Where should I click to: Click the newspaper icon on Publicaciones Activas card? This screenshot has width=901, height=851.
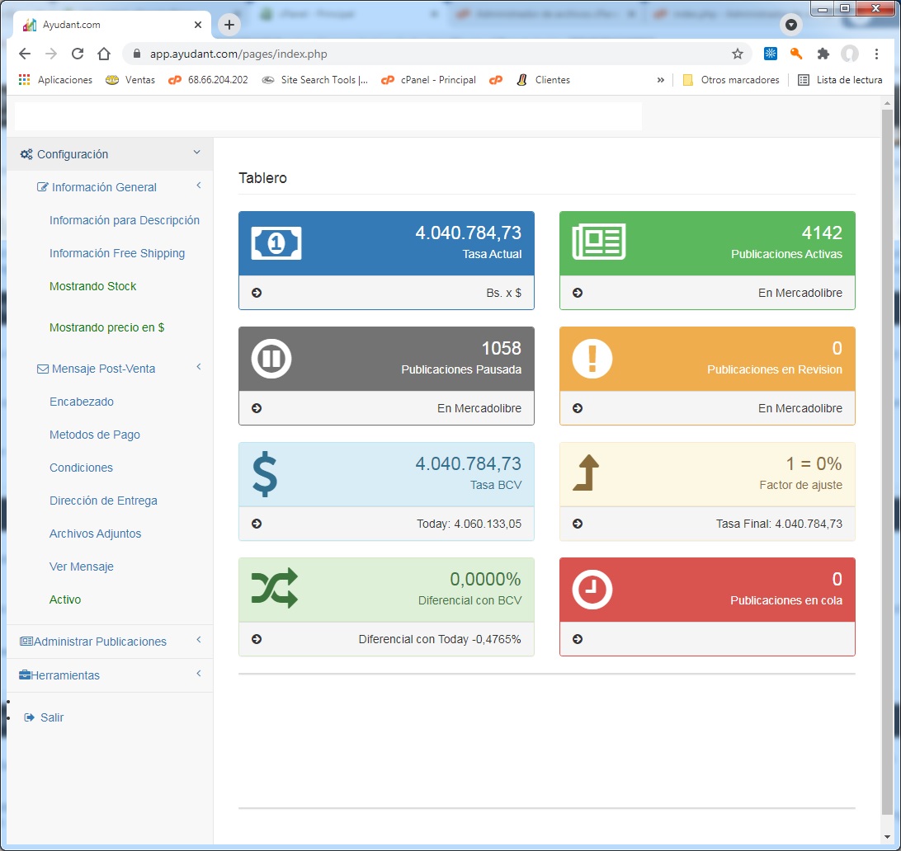(x=598, y=242)
